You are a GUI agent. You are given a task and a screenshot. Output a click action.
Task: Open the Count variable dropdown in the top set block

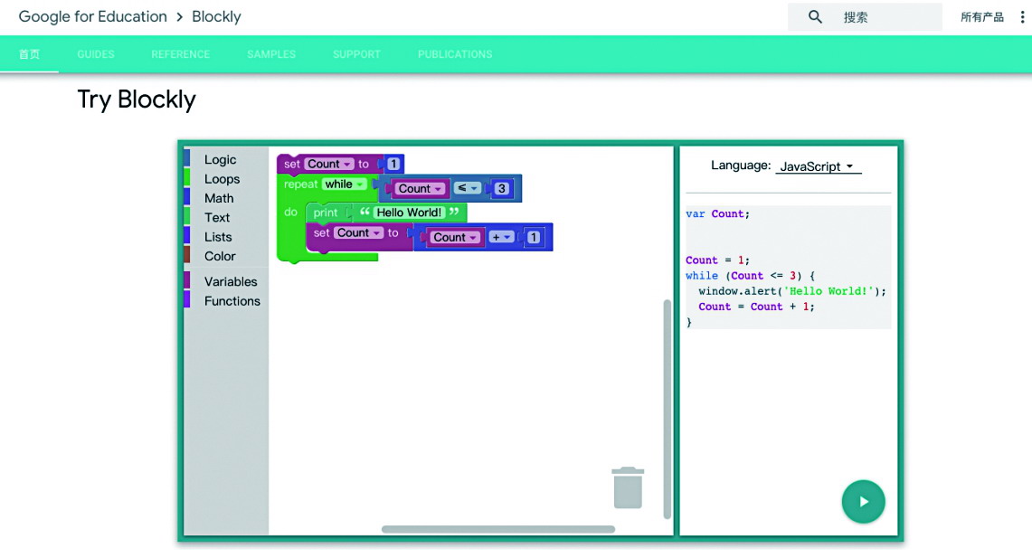click(329, 164)
